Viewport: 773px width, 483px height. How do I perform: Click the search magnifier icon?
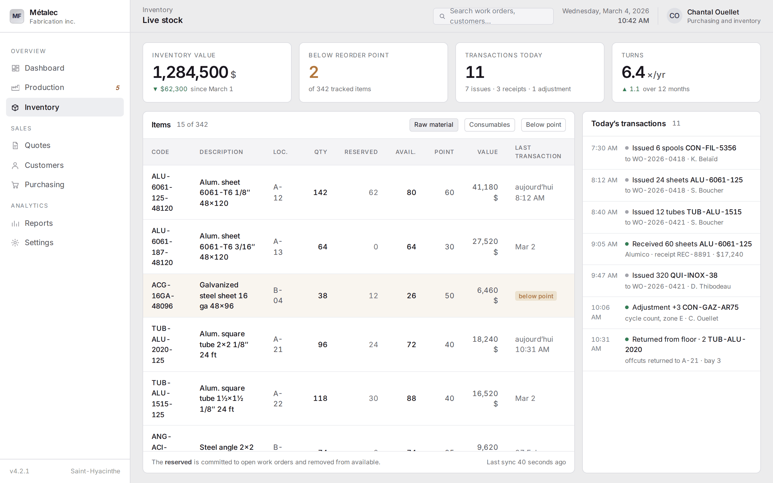click(x=442, y=16)
